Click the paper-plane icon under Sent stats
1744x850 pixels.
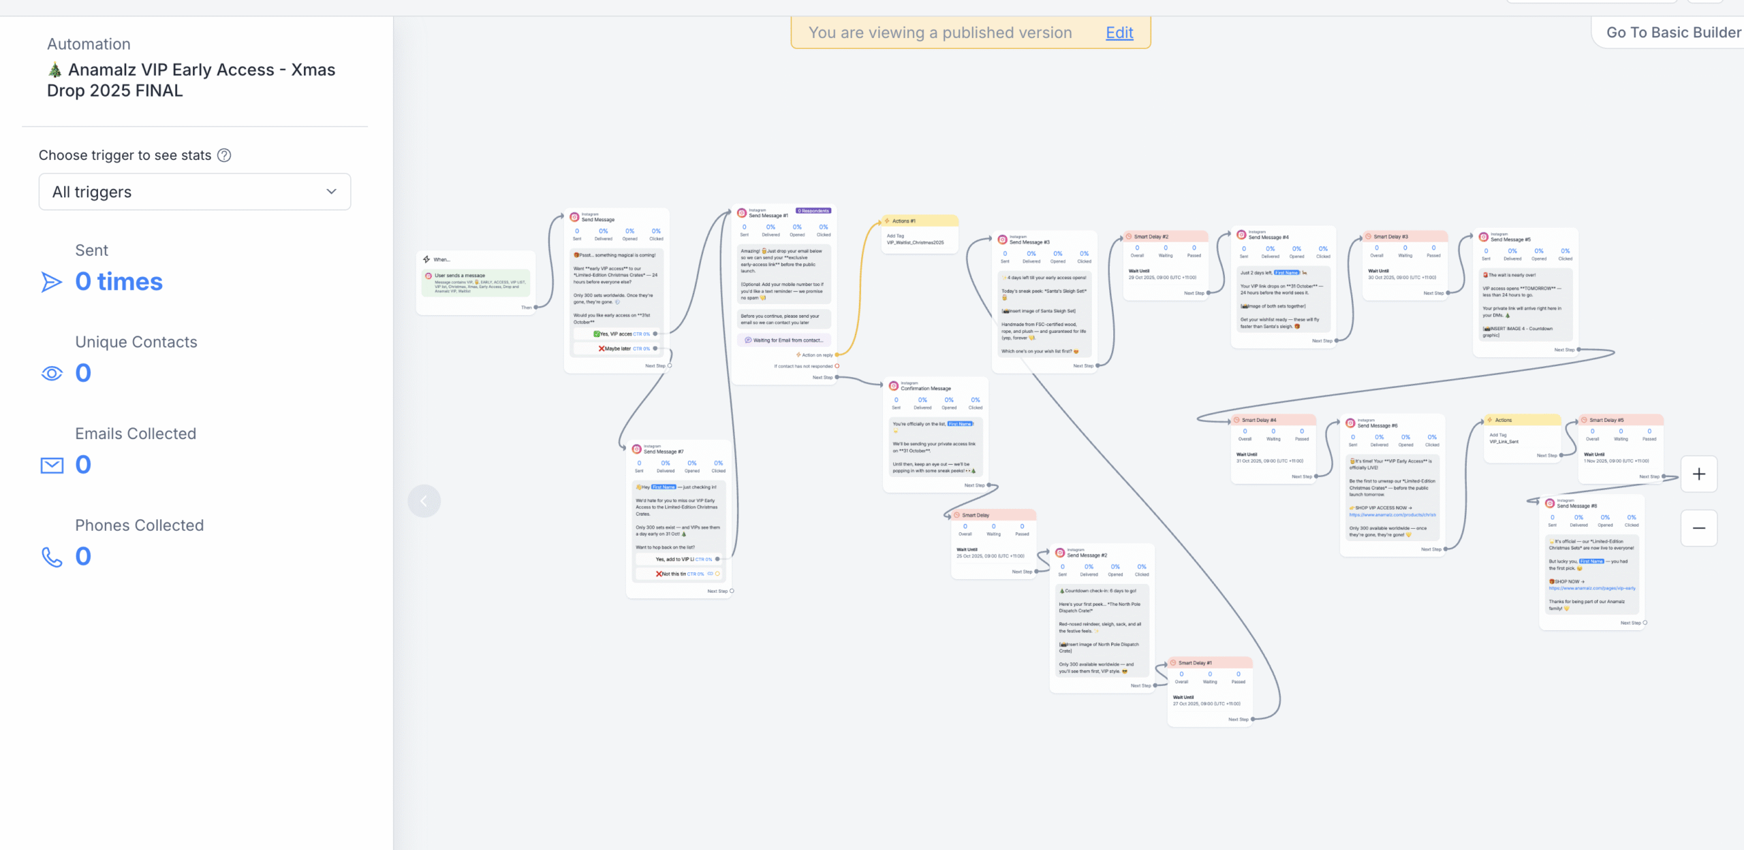[x=52, y=281]
